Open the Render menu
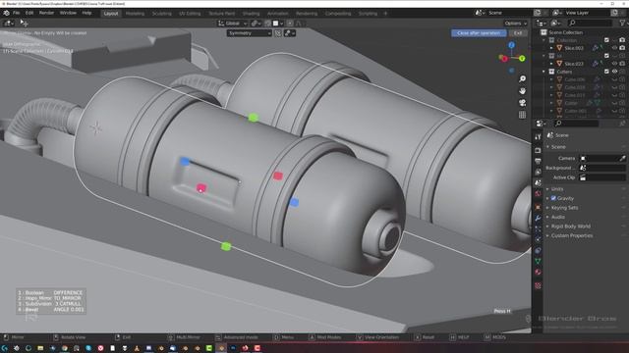The image size is (629, 353). [46, 13]
